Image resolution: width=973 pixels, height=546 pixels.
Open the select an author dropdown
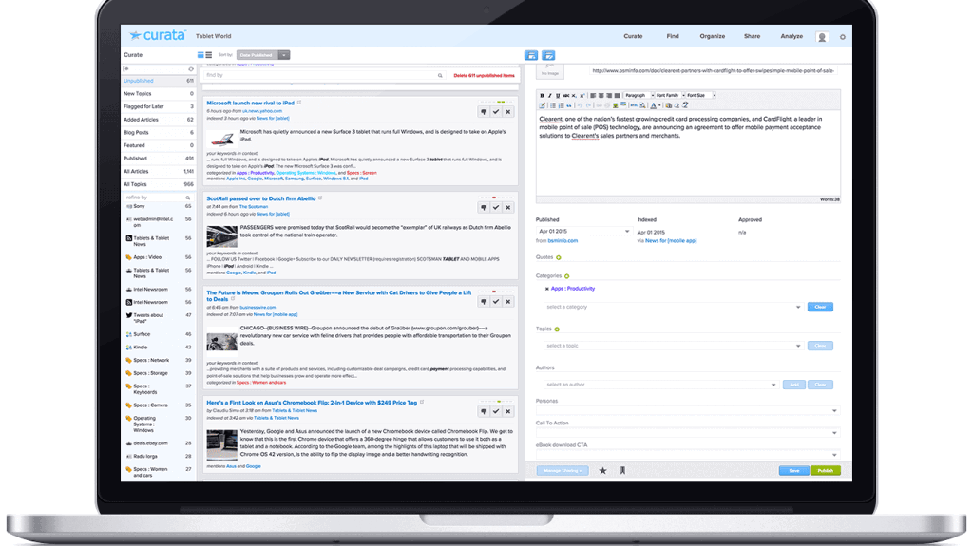click(661, 385)
